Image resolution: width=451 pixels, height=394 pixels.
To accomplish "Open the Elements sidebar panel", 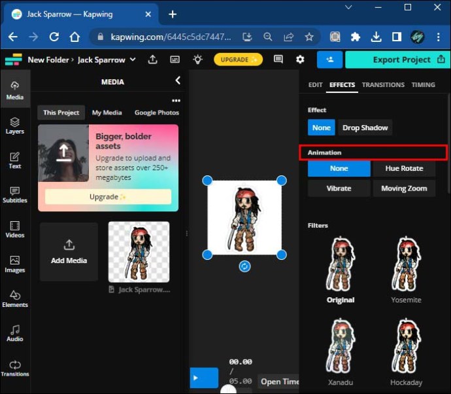I will click(x=14, y=299).
